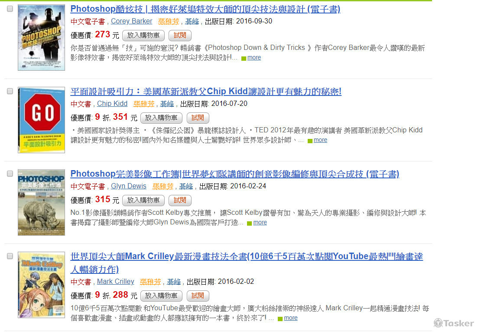Show more of the Mark Crilley book description
Image resolution: width=481 pixels, height=332 pixels.
290,318
